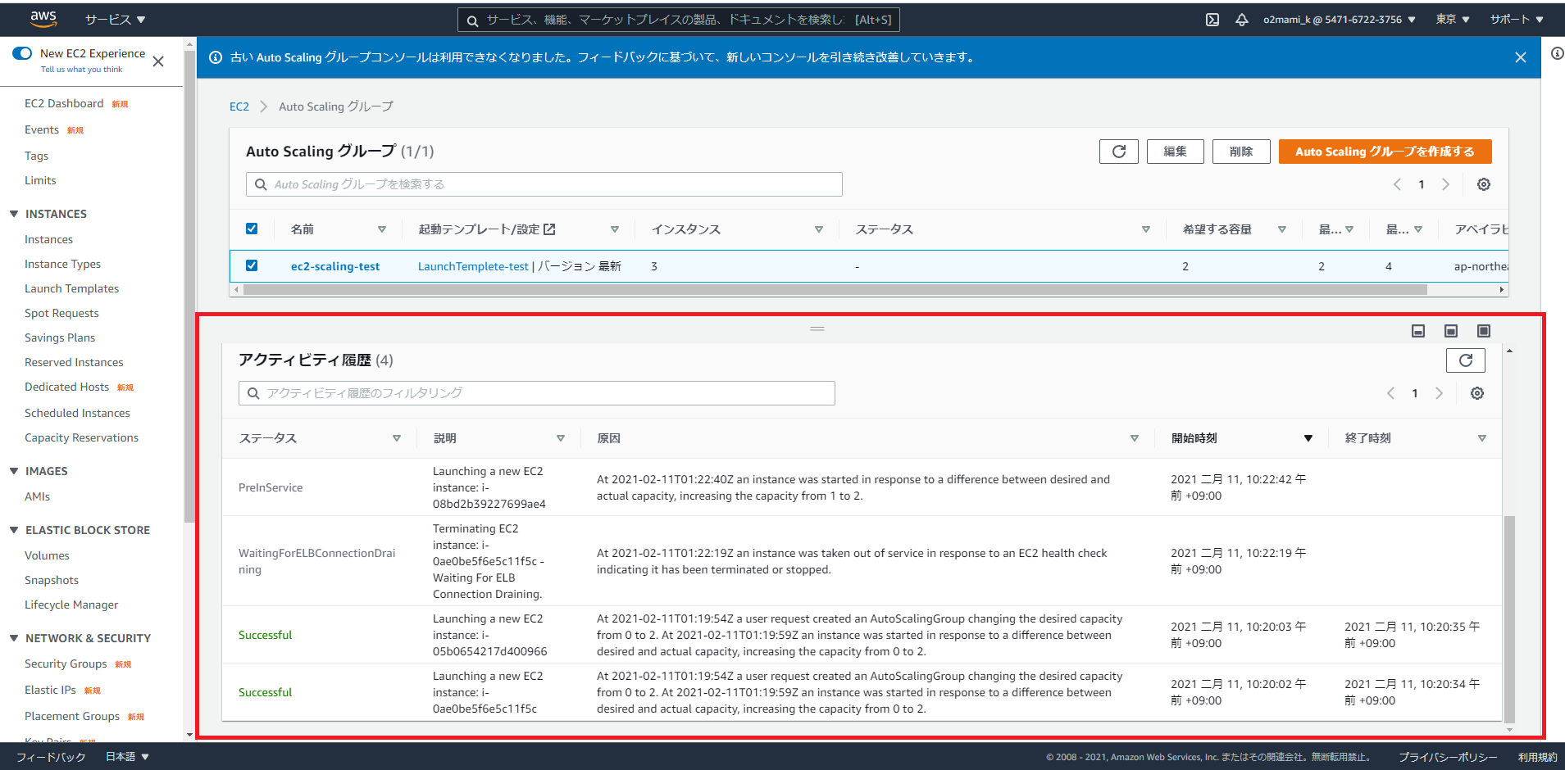Image resolution: width=1565 pixels, height=770 pixels.
Task: Open the o2mami_k account dropdown
Action: tap(1340, 20)
